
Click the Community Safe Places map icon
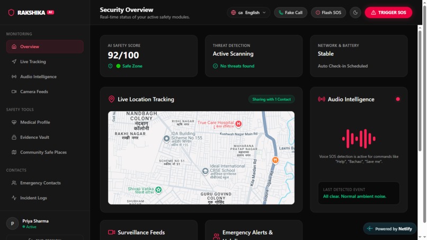tap(14, 152)
